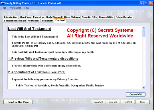Switch to the Specific Gifts tab
Image resolution: width=154 pixels, height=110 pixels.
[x=89, y=17]
